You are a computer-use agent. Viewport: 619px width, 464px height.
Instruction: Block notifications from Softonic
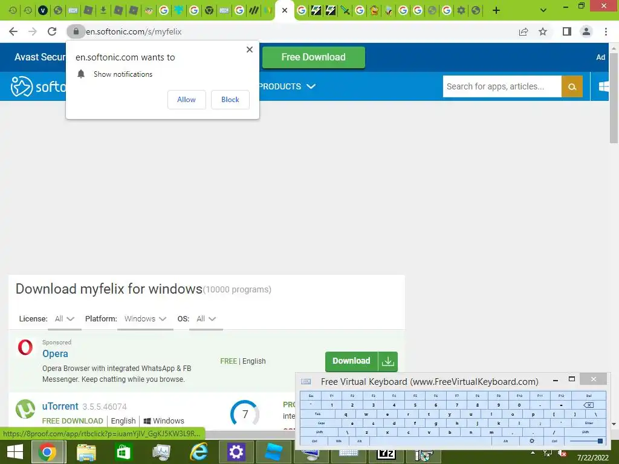pos(230,100)
